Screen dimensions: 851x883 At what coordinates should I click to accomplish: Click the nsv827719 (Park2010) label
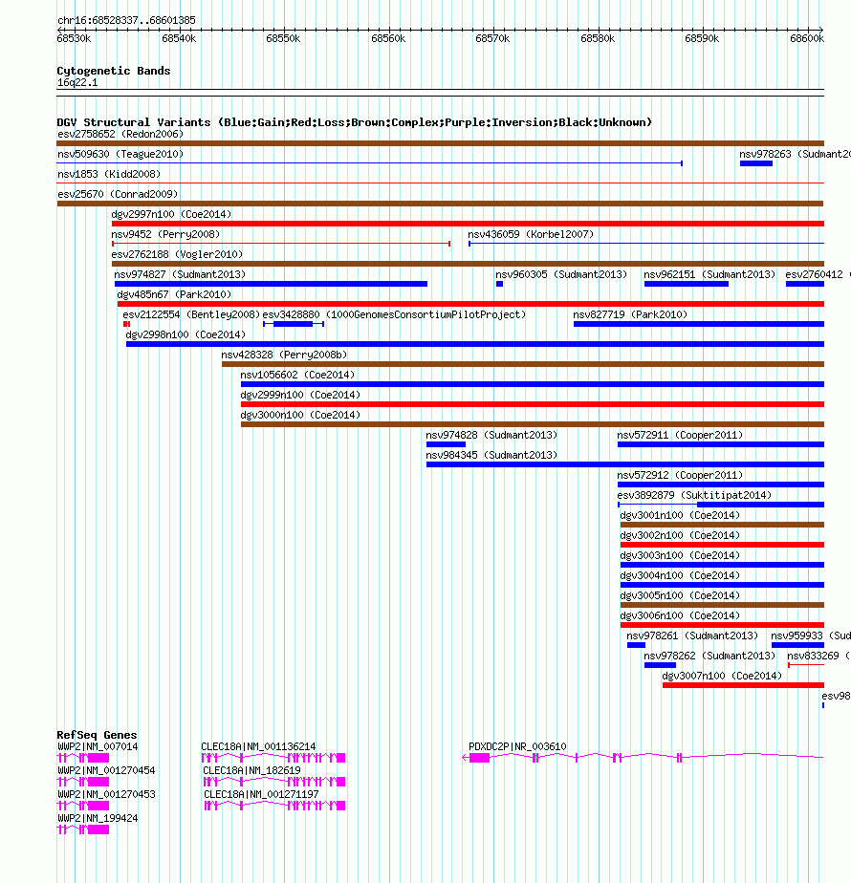(630, 314)
